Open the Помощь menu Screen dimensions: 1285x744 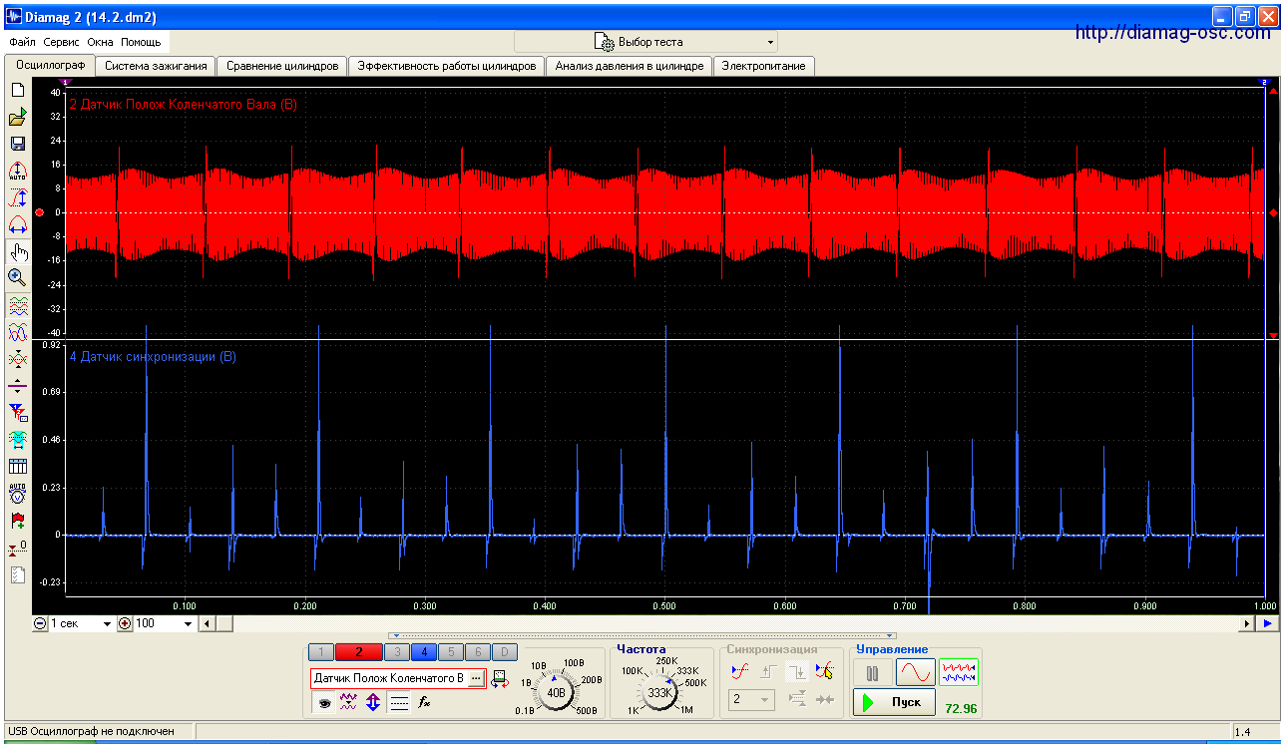[x=141, y=42]
